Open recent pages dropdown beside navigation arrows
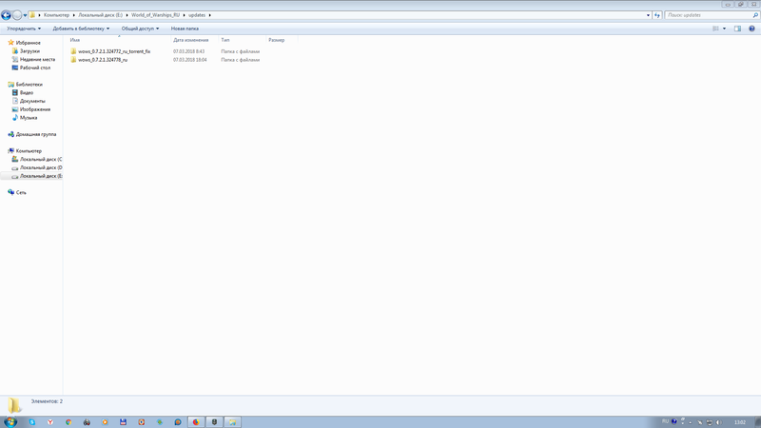This screenshot has height=428, width=761. tap(26, 15)
